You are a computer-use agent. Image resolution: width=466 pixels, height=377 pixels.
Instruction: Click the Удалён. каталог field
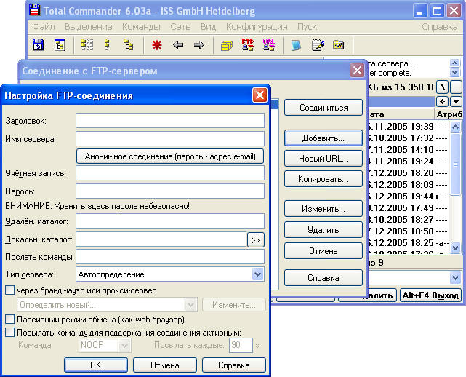coord(170,221)
